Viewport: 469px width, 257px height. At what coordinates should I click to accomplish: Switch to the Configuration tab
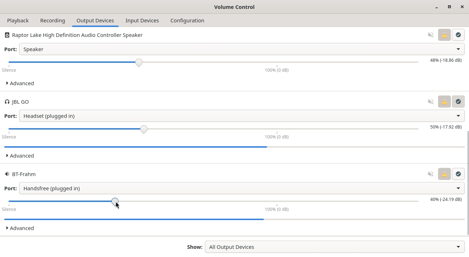tap(187, 20)
